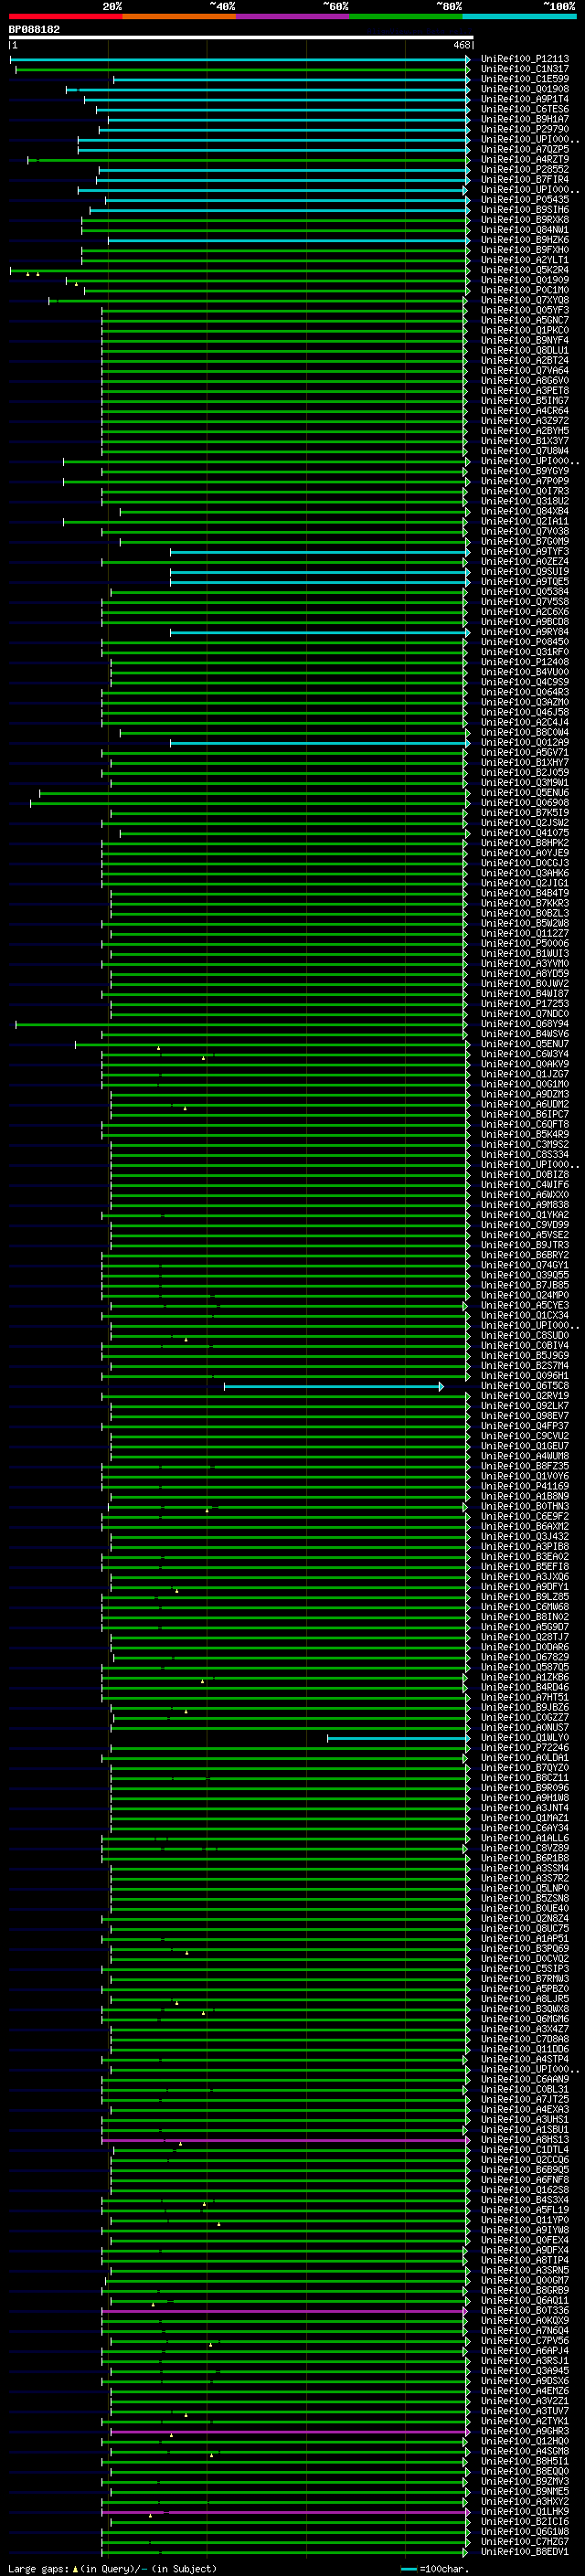The height and width of the screenshot is (2576, 585).
Task: Select the UniRef100_Q5K2R4 label
Action: point(524,270)
